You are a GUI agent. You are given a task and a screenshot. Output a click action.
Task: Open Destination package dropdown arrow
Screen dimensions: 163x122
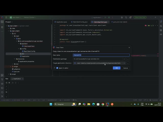(x=124, y=59)
